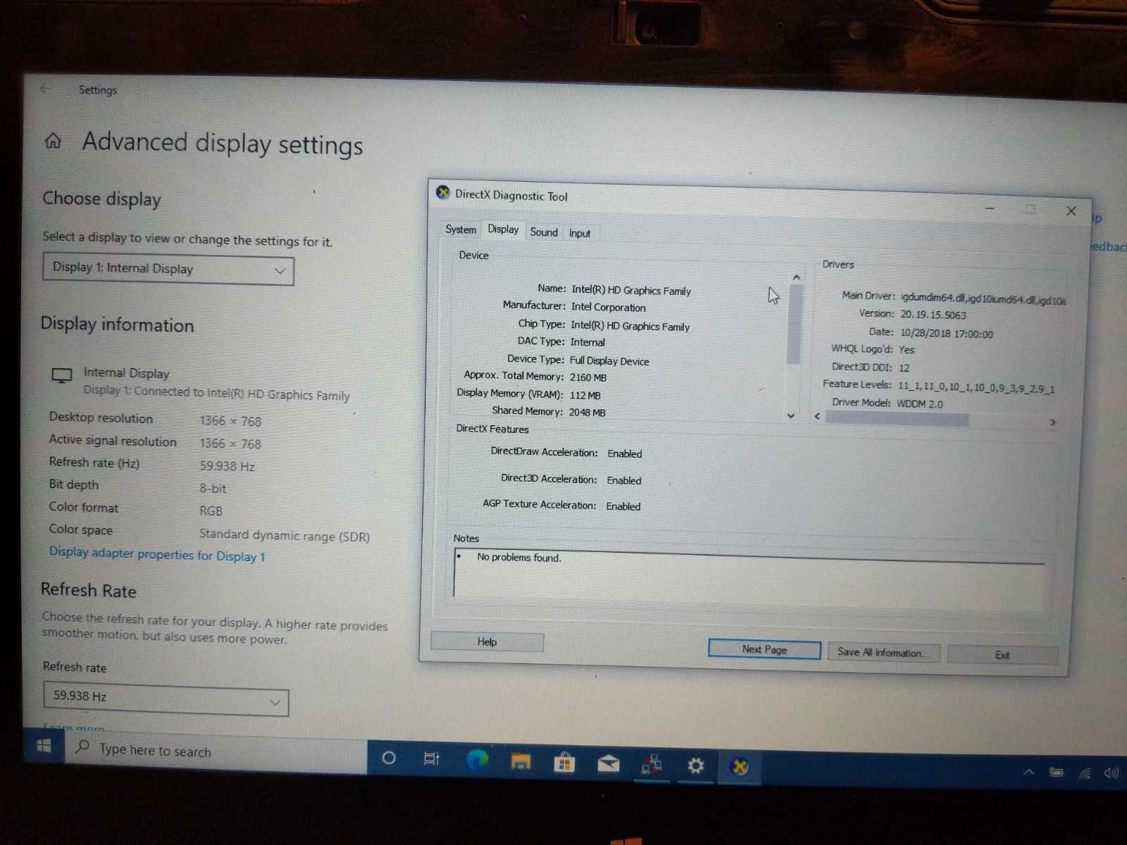Click the 'Intel(R) HD Graphics Family' Name value
Image resolution: width=1127 pixels, height=845 pixels.
click(x=631, y=290)
